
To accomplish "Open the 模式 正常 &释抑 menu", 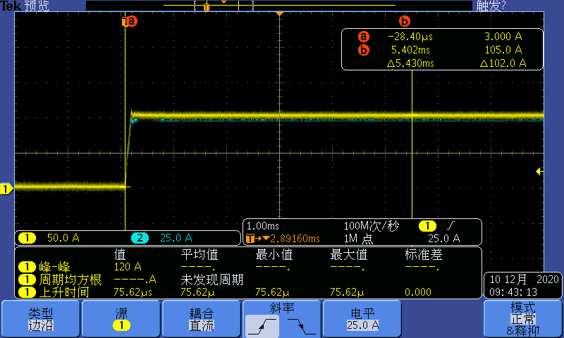I will (522, 319).
